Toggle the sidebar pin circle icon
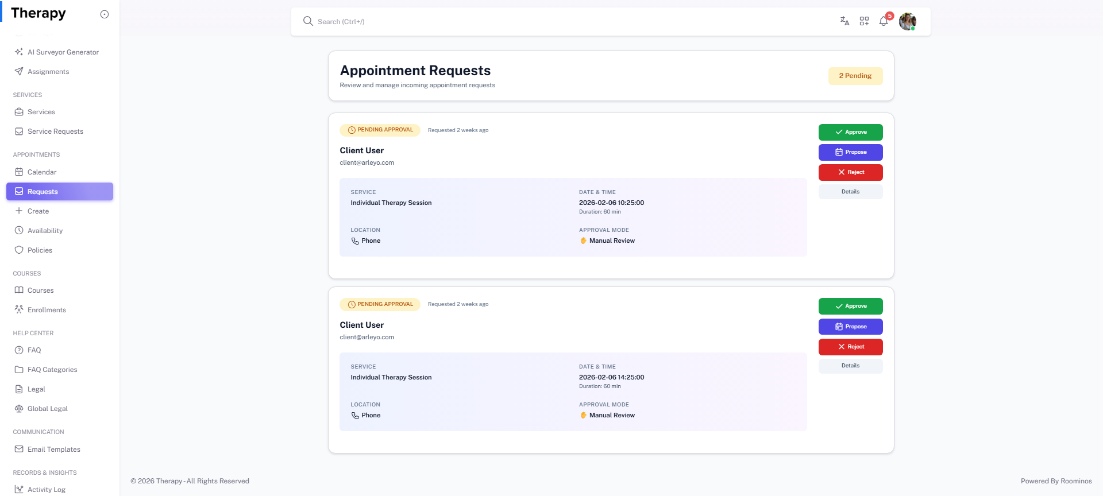1103x496 pixels. 105,14
